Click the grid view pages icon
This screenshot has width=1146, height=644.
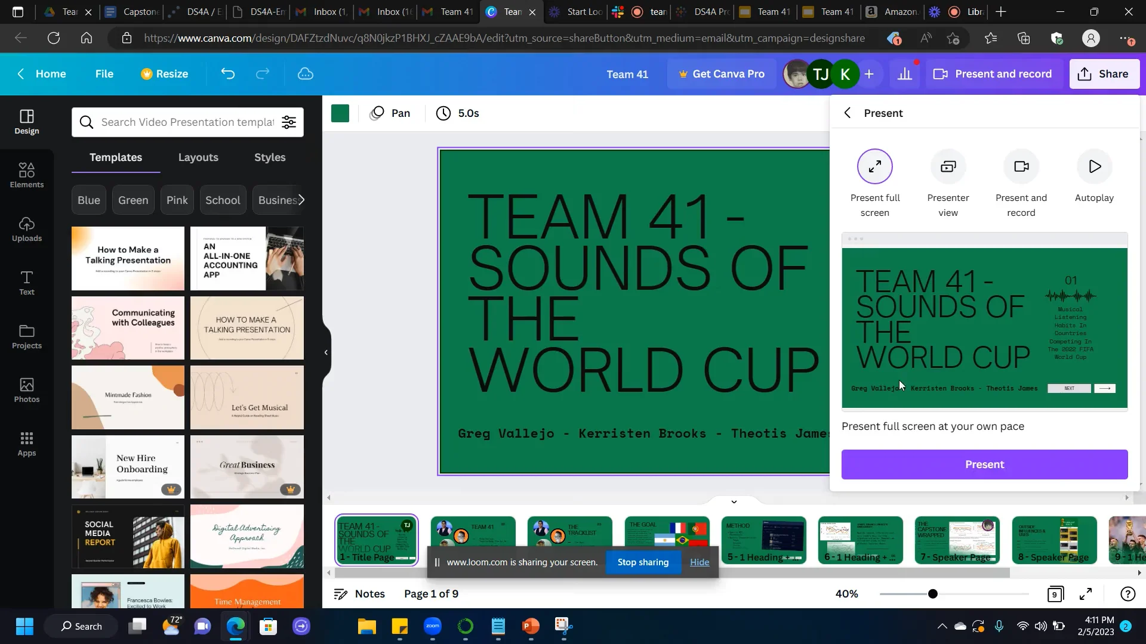1055,594
